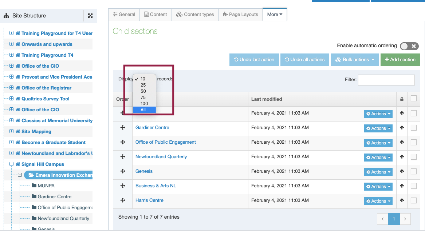Expand Training Playground for T4 User node

[x=11, y=33]
